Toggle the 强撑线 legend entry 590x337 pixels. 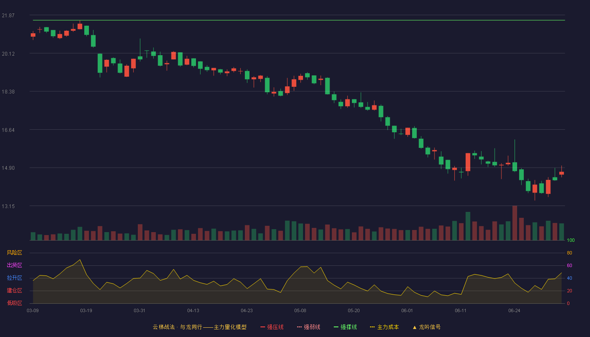pyautogui.click(x=345, y=327)
